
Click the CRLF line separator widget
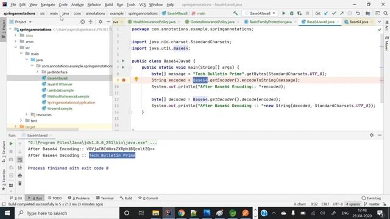coord(325,204)
